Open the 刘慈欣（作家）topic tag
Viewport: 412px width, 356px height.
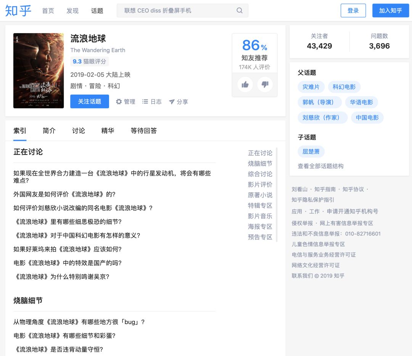click(x=322, y=118)
